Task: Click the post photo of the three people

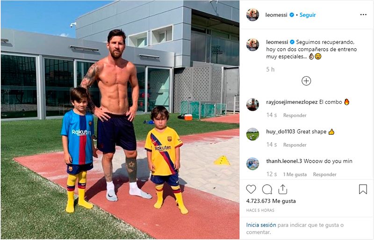Action: coord(120,120)
